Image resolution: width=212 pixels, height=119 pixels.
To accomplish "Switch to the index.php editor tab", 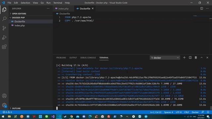I will point(64,9).
